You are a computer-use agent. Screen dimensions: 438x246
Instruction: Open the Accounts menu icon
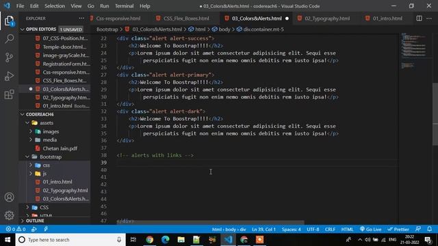(x=9, y=197)
